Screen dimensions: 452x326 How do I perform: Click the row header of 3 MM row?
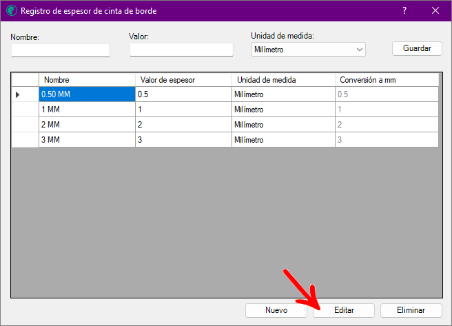(x=25, y=140)
